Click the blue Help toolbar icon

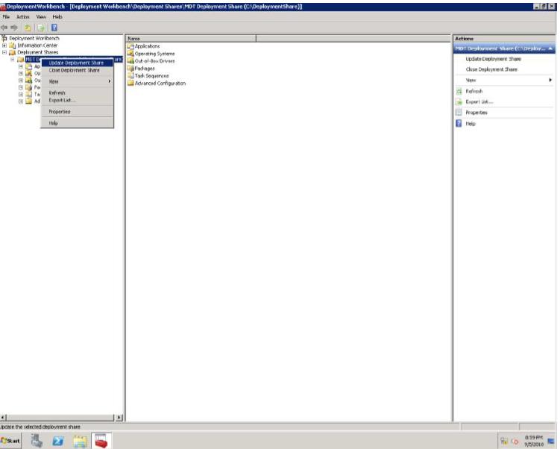pyautogui.click(x=54, y=28)
